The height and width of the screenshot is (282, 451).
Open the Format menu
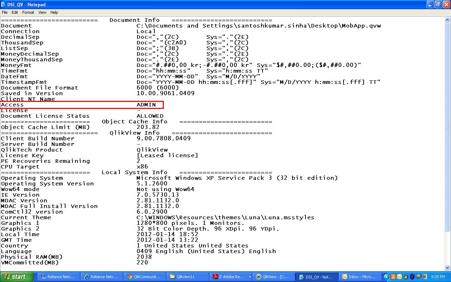[x=28, y=12]
